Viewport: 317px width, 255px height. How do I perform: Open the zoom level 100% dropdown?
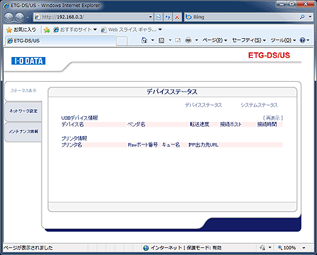click(x=304, y=248)
